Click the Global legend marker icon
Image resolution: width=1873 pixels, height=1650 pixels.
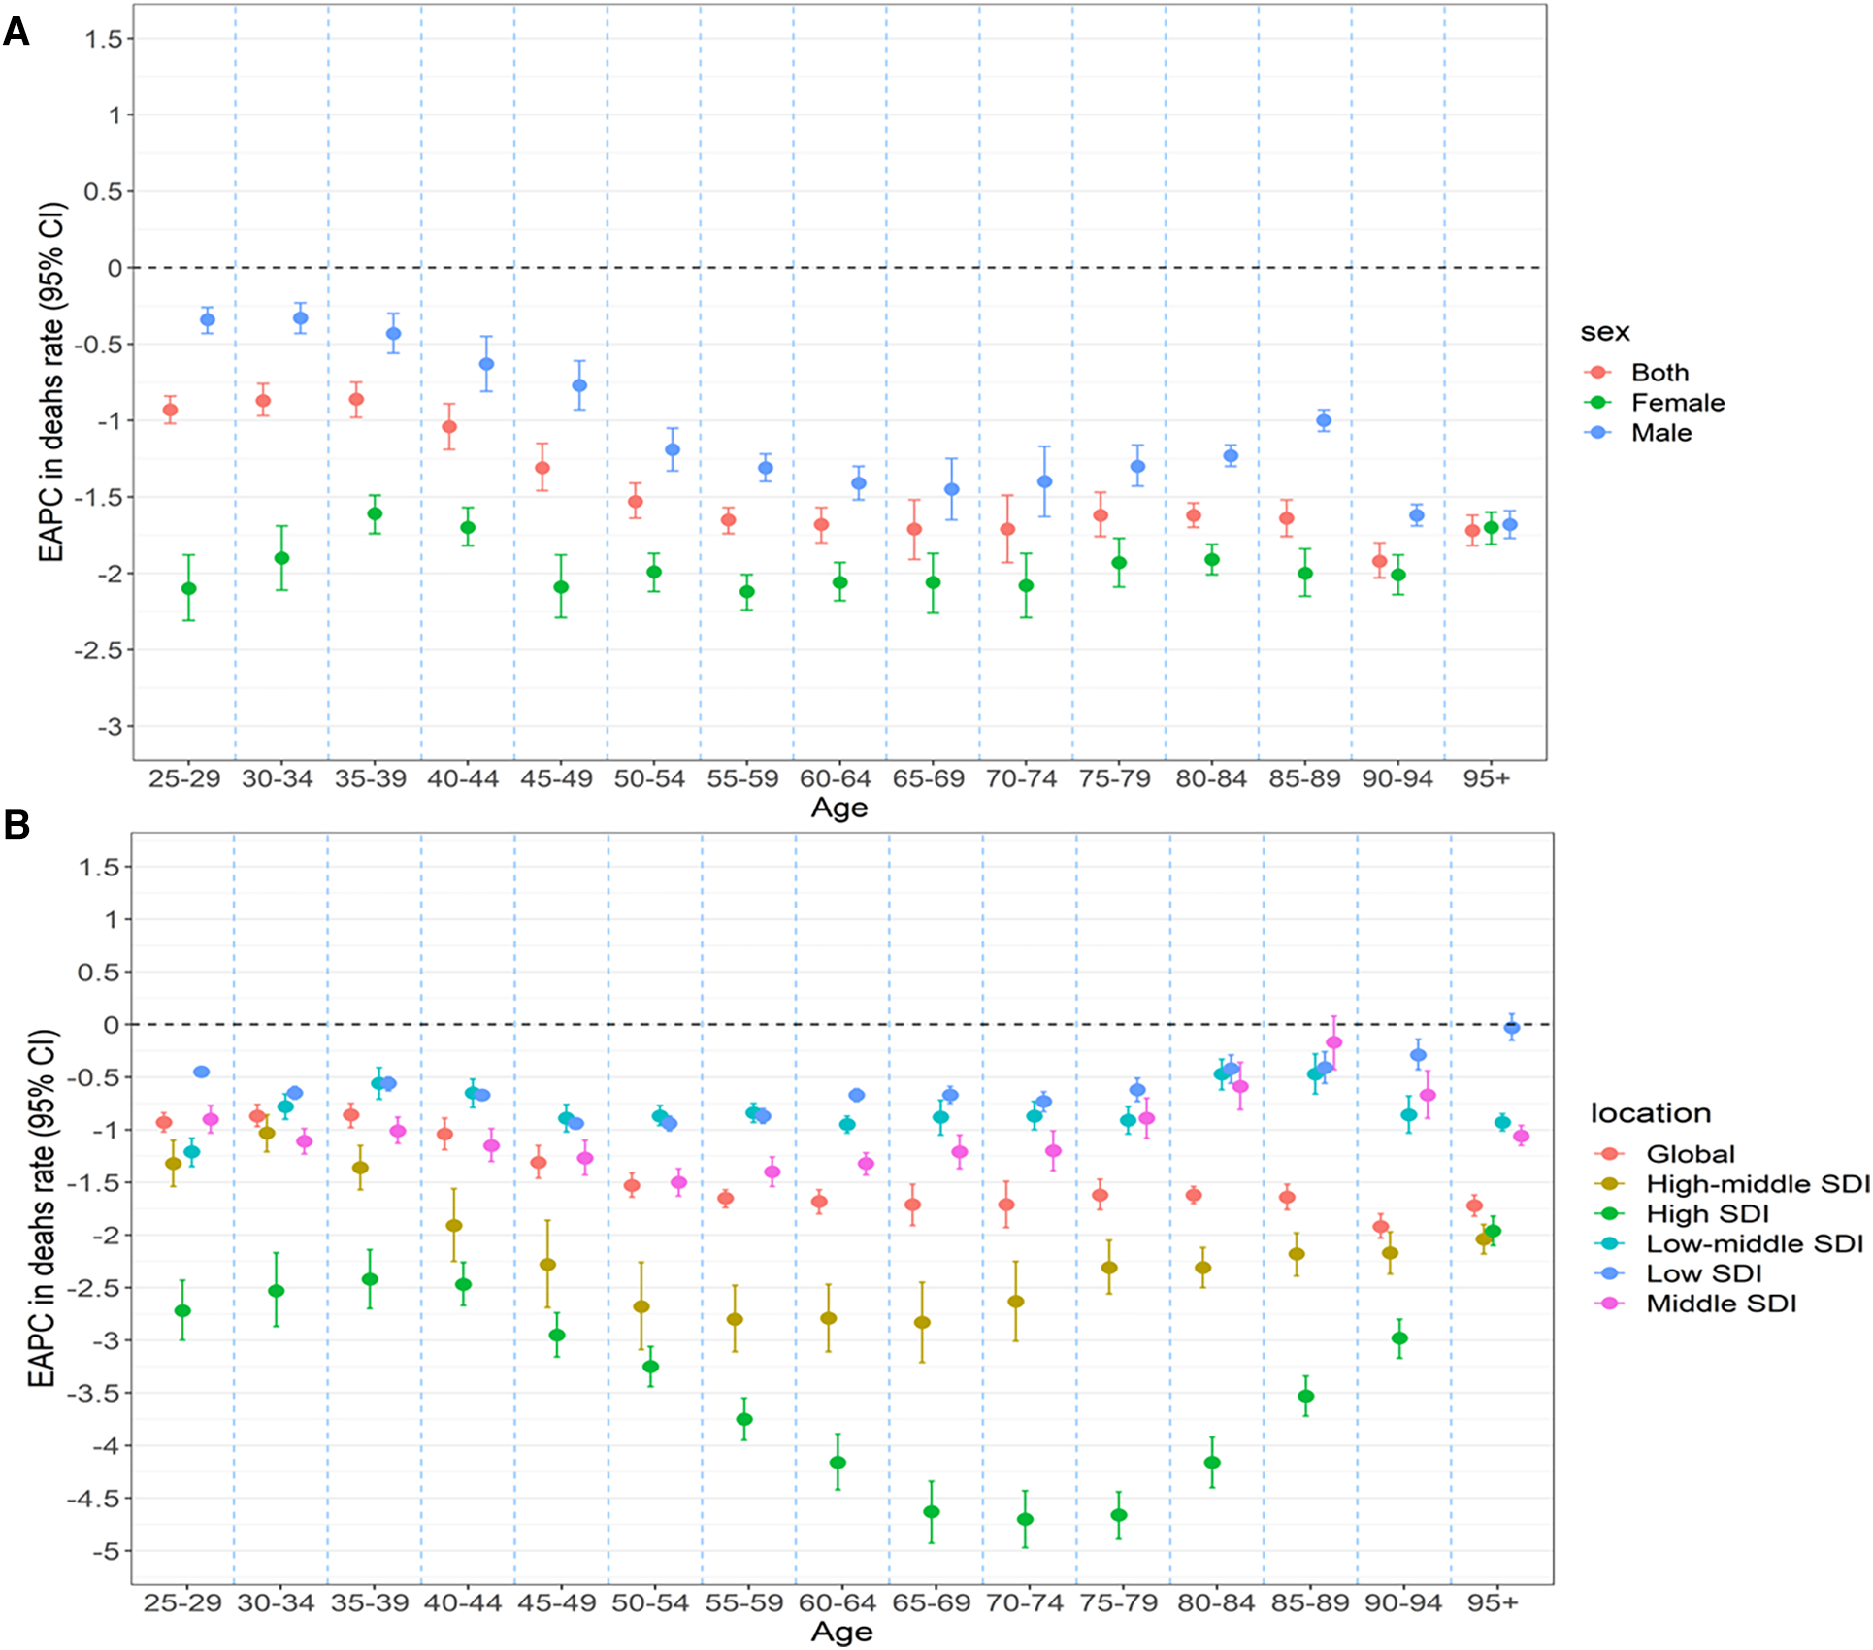coord(1611,1154)
